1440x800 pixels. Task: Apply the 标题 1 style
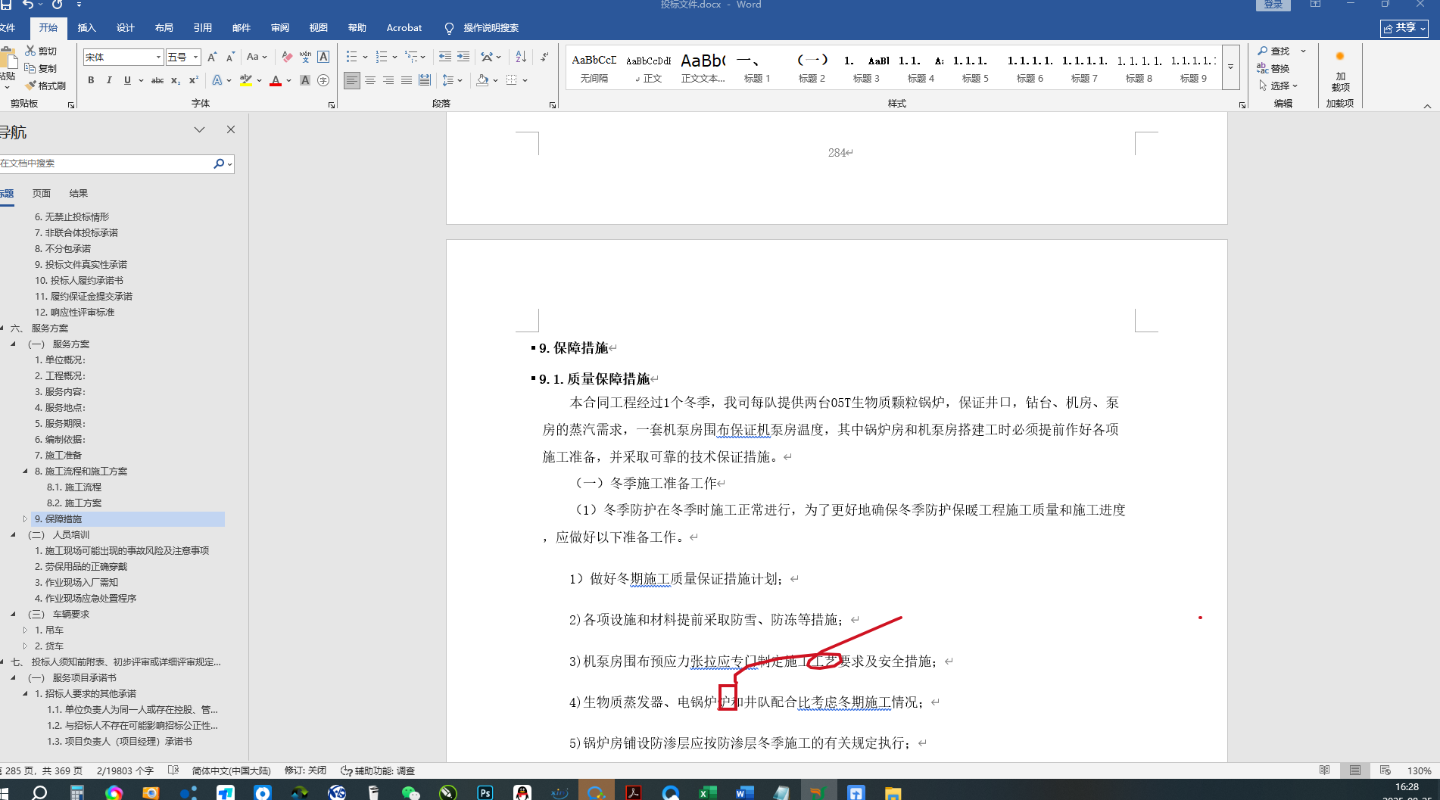[x=757, y=67]
